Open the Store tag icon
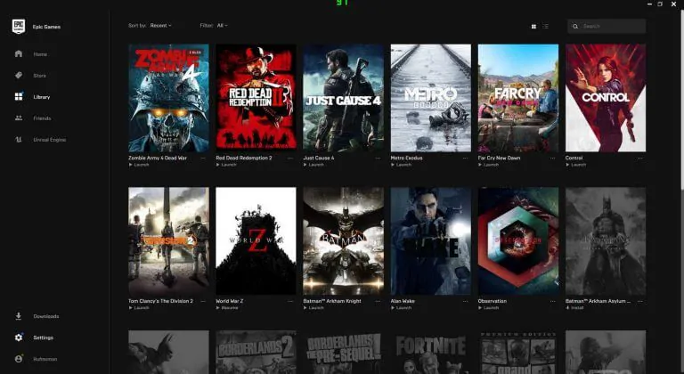This screenshot has height=374, width=684. (19, 75)
